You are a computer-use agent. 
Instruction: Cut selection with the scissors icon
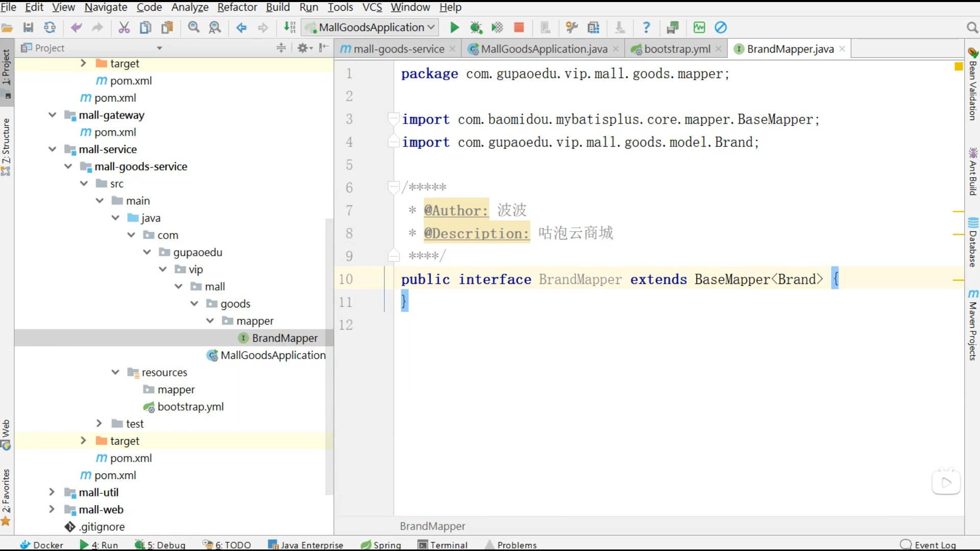point(124,27)
